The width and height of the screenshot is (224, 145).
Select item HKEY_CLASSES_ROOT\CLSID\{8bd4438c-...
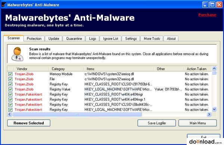coord(118,104)
